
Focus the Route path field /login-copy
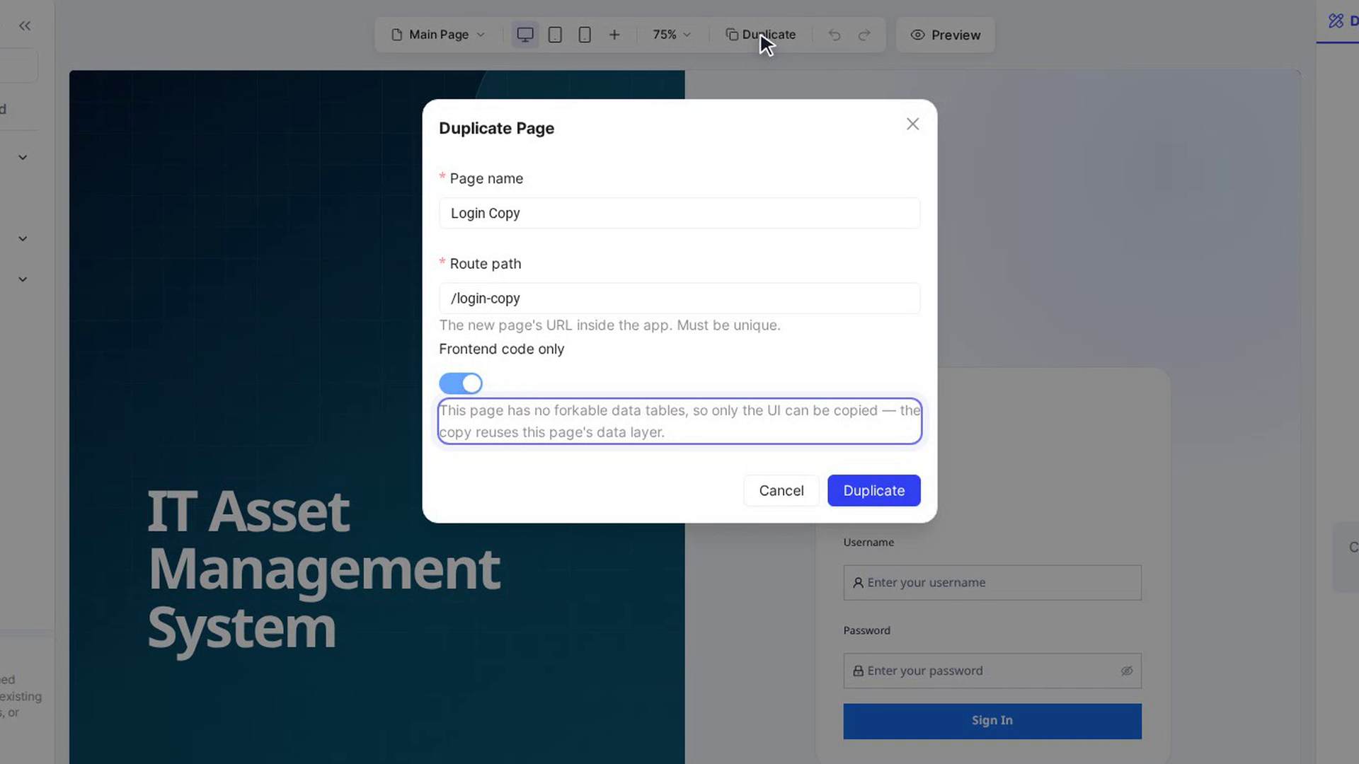(x=679, y=299)
